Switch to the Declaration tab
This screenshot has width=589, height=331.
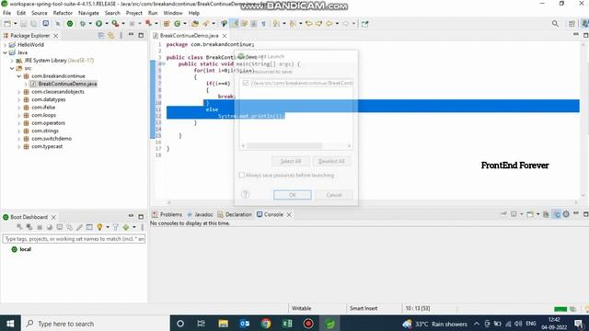pyautogui.click(x=235, y=214)
